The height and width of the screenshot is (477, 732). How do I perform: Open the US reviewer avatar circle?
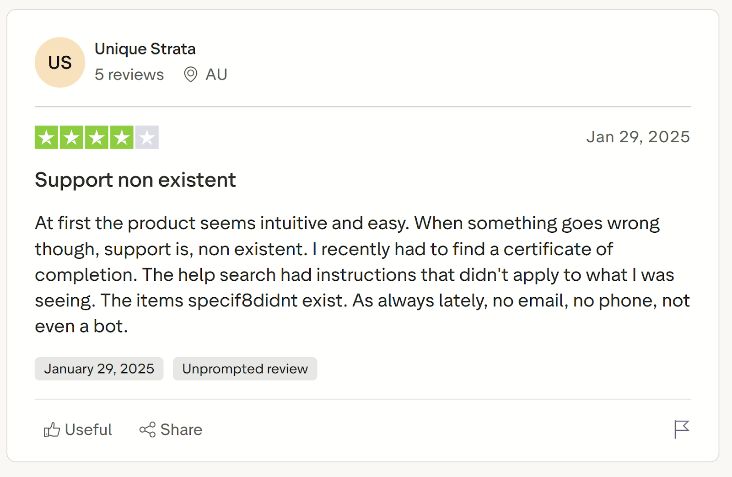(60, 62)
